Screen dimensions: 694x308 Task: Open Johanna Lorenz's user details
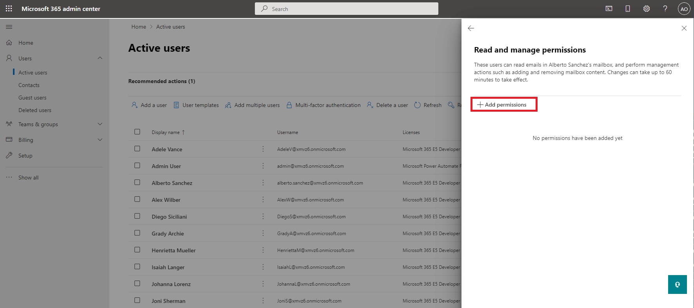171,284
